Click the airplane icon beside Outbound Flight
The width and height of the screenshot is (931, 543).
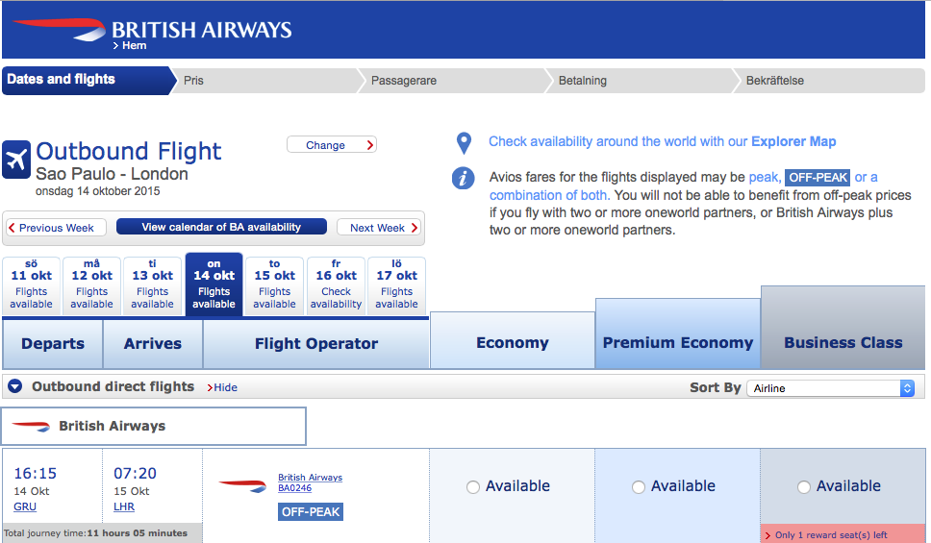point(16,160)
